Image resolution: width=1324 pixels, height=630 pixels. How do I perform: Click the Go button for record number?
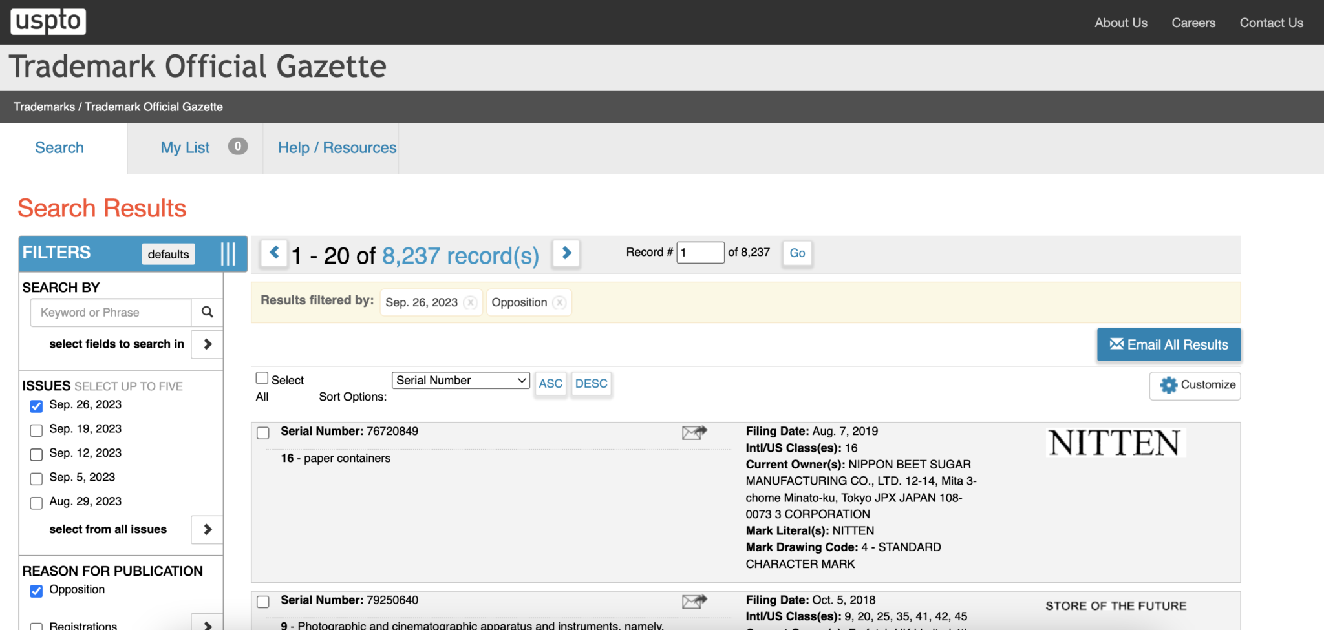click(x=797, y=253)
